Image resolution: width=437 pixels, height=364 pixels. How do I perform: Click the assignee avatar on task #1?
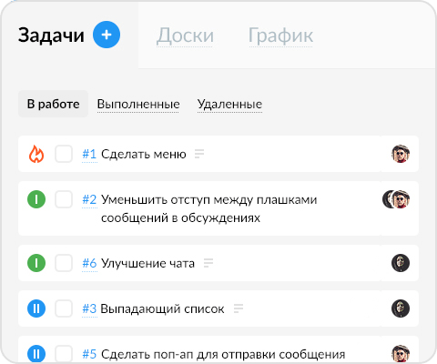coord(401,154)
